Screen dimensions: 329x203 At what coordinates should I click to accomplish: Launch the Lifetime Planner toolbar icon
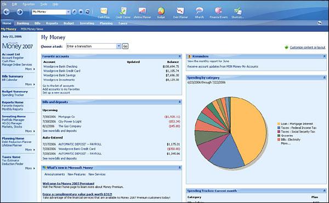coord(142,13)
